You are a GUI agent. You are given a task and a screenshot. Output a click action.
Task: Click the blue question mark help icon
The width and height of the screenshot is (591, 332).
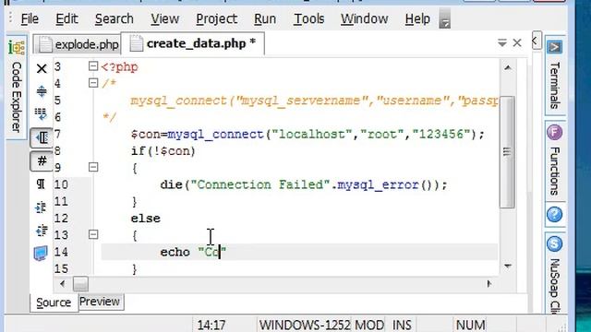(554, 215)
